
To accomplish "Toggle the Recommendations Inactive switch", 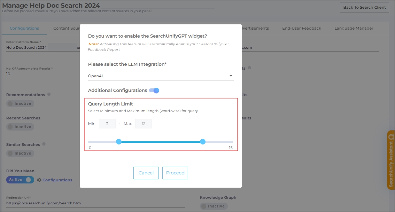I will [x=20, y=103].
